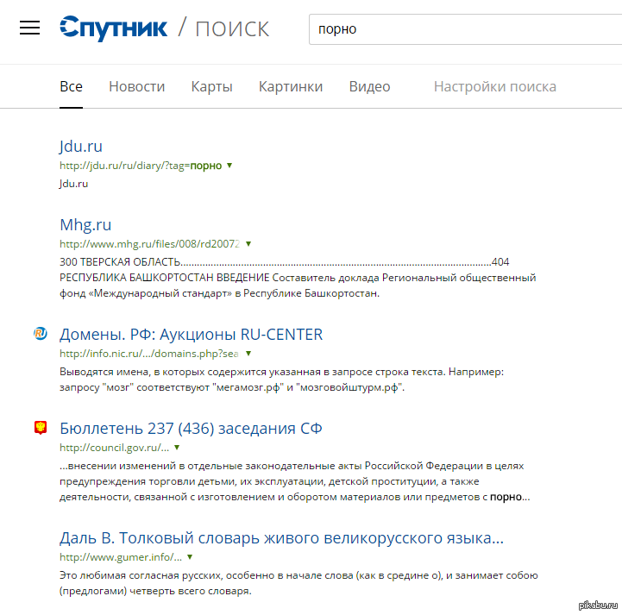
Task: Select the Все tab
Action: tap(71, 86)
